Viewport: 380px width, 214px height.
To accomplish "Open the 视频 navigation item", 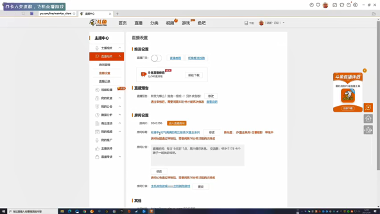I will coord(170,23).
